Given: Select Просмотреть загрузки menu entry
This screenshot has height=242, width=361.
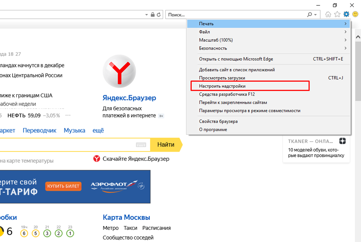Looking at the screenshot, I should (x=222, y=78).
